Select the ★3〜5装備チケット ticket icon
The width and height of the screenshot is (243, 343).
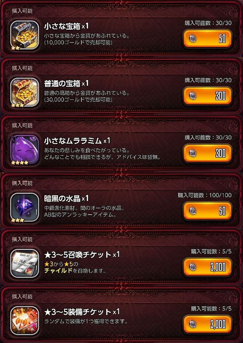pos(25,321)
